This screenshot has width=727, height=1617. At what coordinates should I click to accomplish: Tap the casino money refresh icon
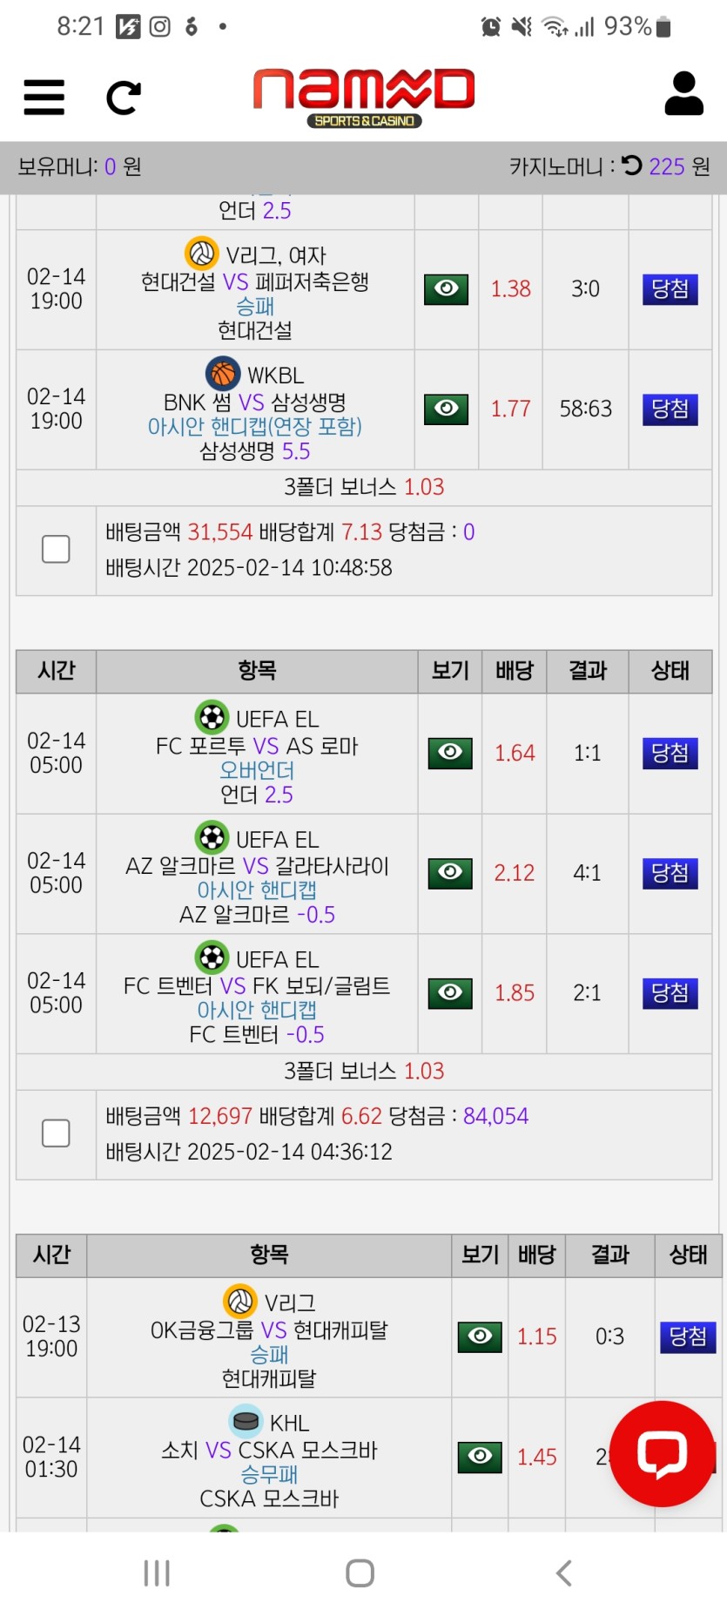pos(632,166)
